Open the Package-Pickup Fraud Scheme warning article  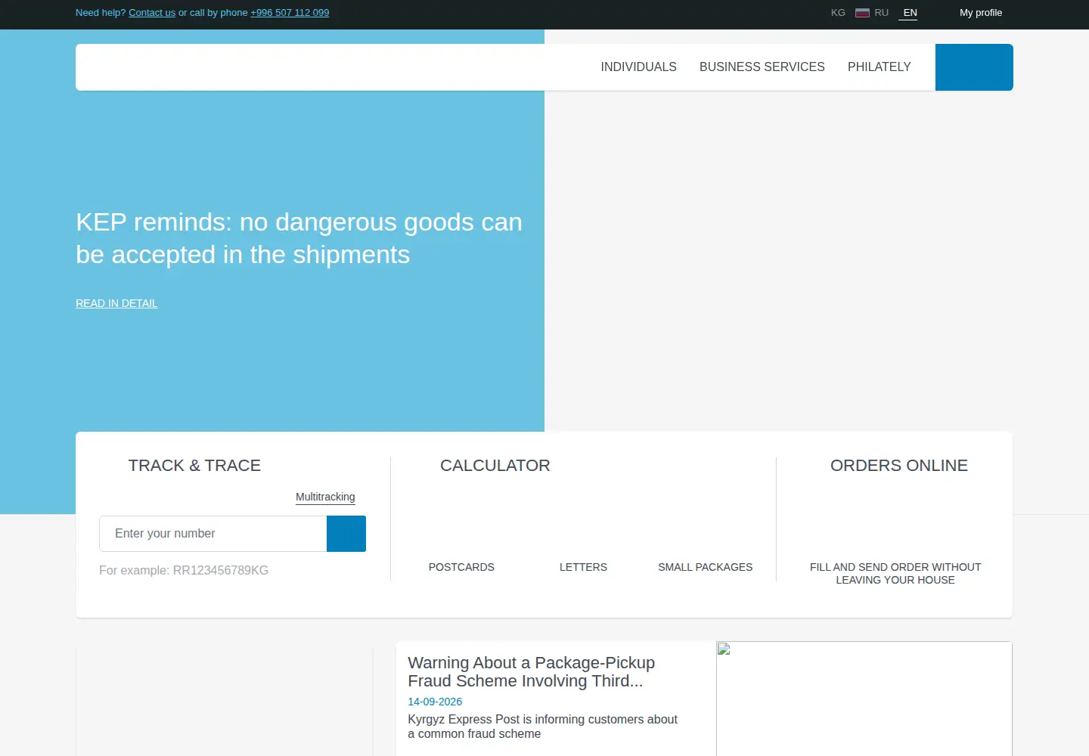pos(532,672)
